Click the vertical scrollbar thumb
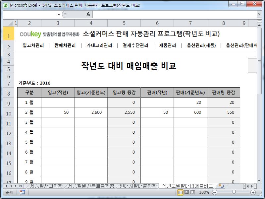The image size is (265, 199). pos(259,61)
